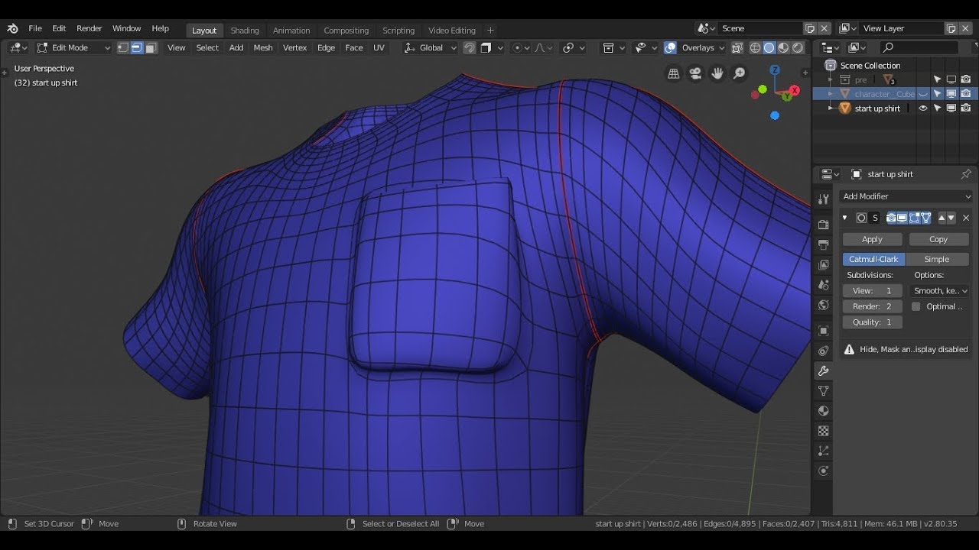Open Global transform orientation dropdown
Viewport: 979px width, 550px height.
[431, 47]
